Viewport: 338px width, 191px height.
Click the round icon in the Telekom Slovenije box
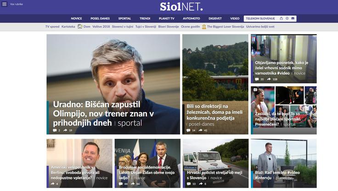[287, 18]
